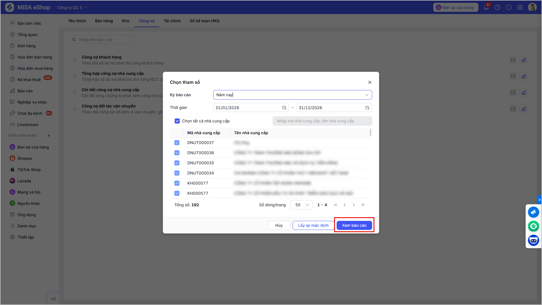Open the notifications bell icon
Screen dimensions: 542x305
tap(486, 8)
